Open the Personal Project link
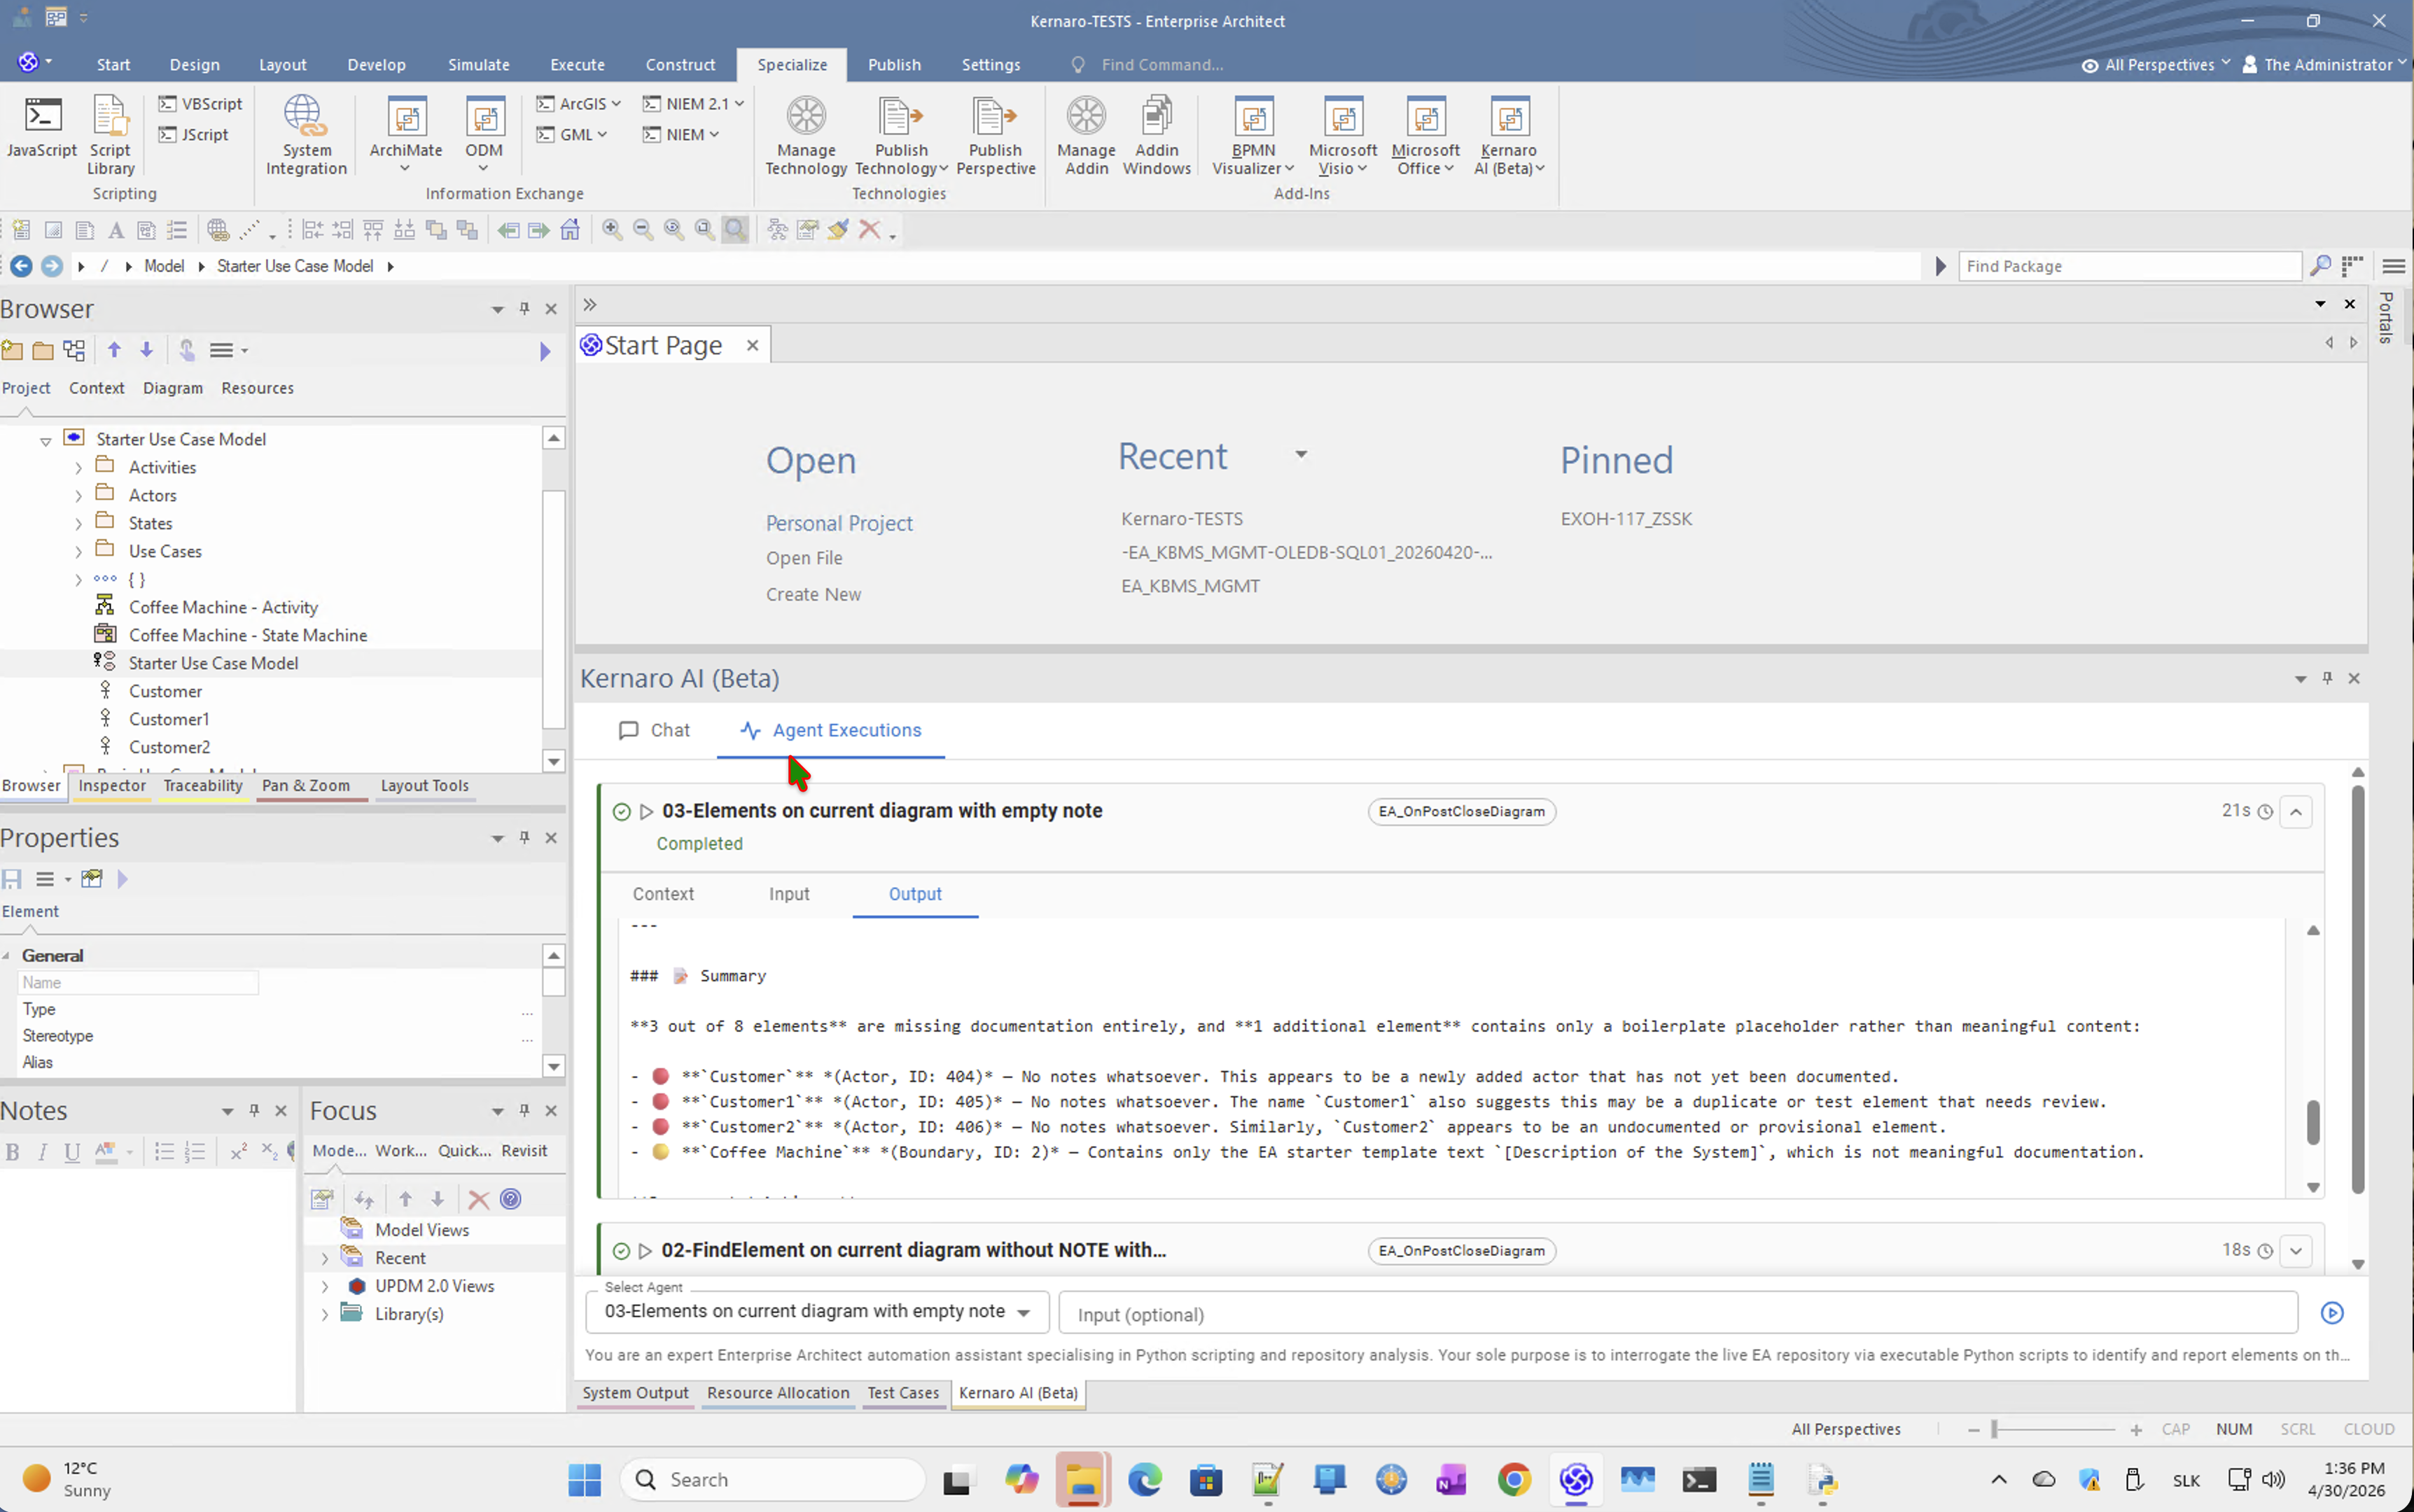Screen dimensions: 2414x1512 [839, 523]
